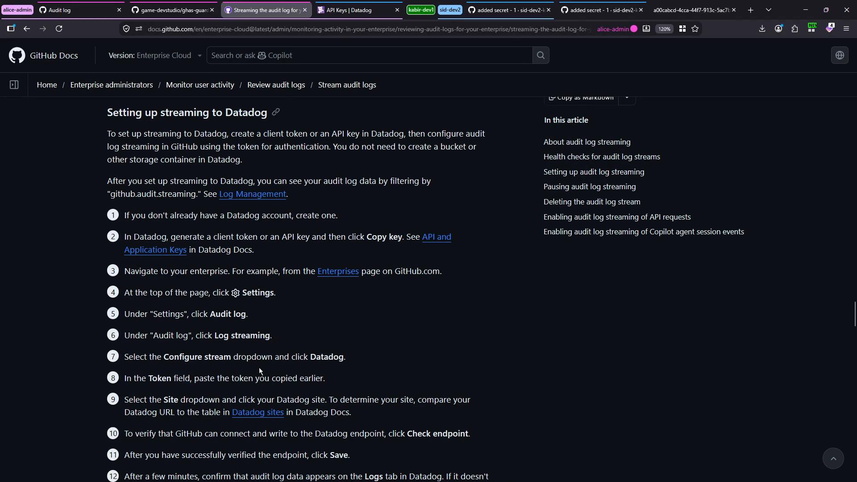
Task: Click the kabir-dev1 tab group label
Action: coord(421,10)
